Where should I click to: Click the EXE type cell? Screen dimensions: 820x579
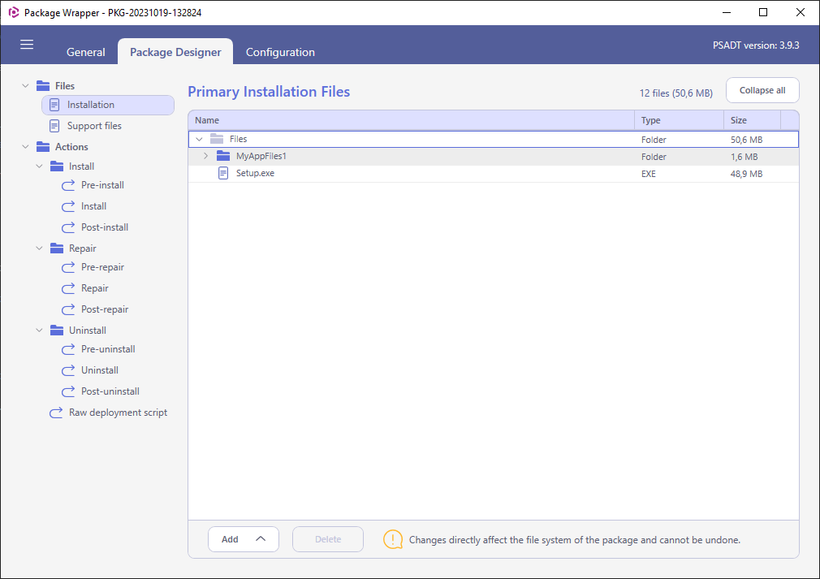(x=649, y=174)
